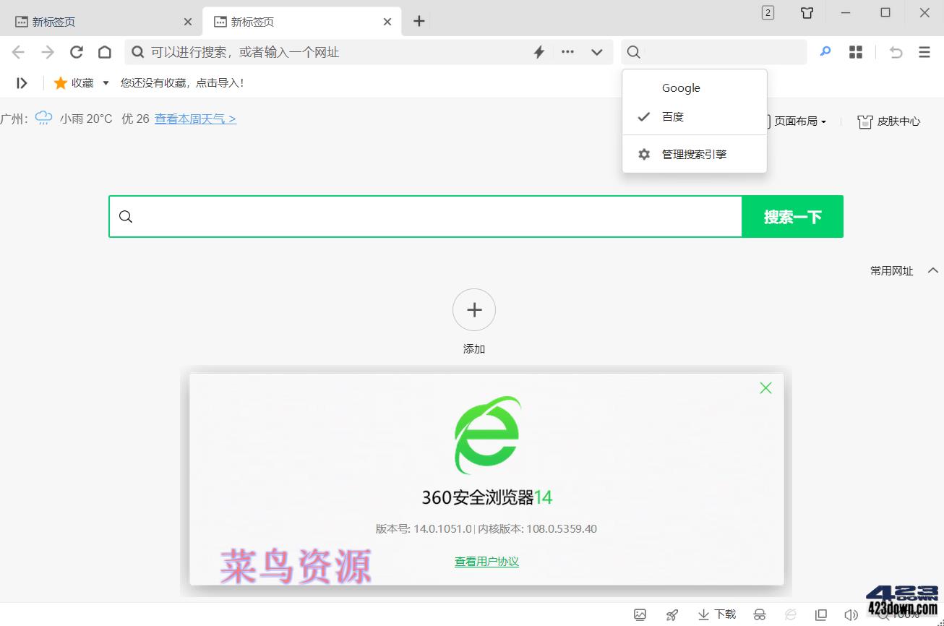
Task: Open the skin theme t-shirt icon in titlebar
Action: point(807,12)
